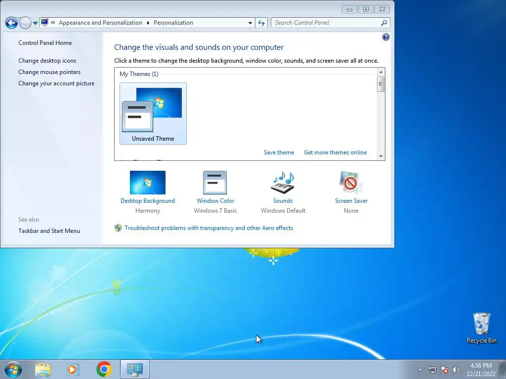Select the Unsaved Theme thumbnail

coord(153,114)
